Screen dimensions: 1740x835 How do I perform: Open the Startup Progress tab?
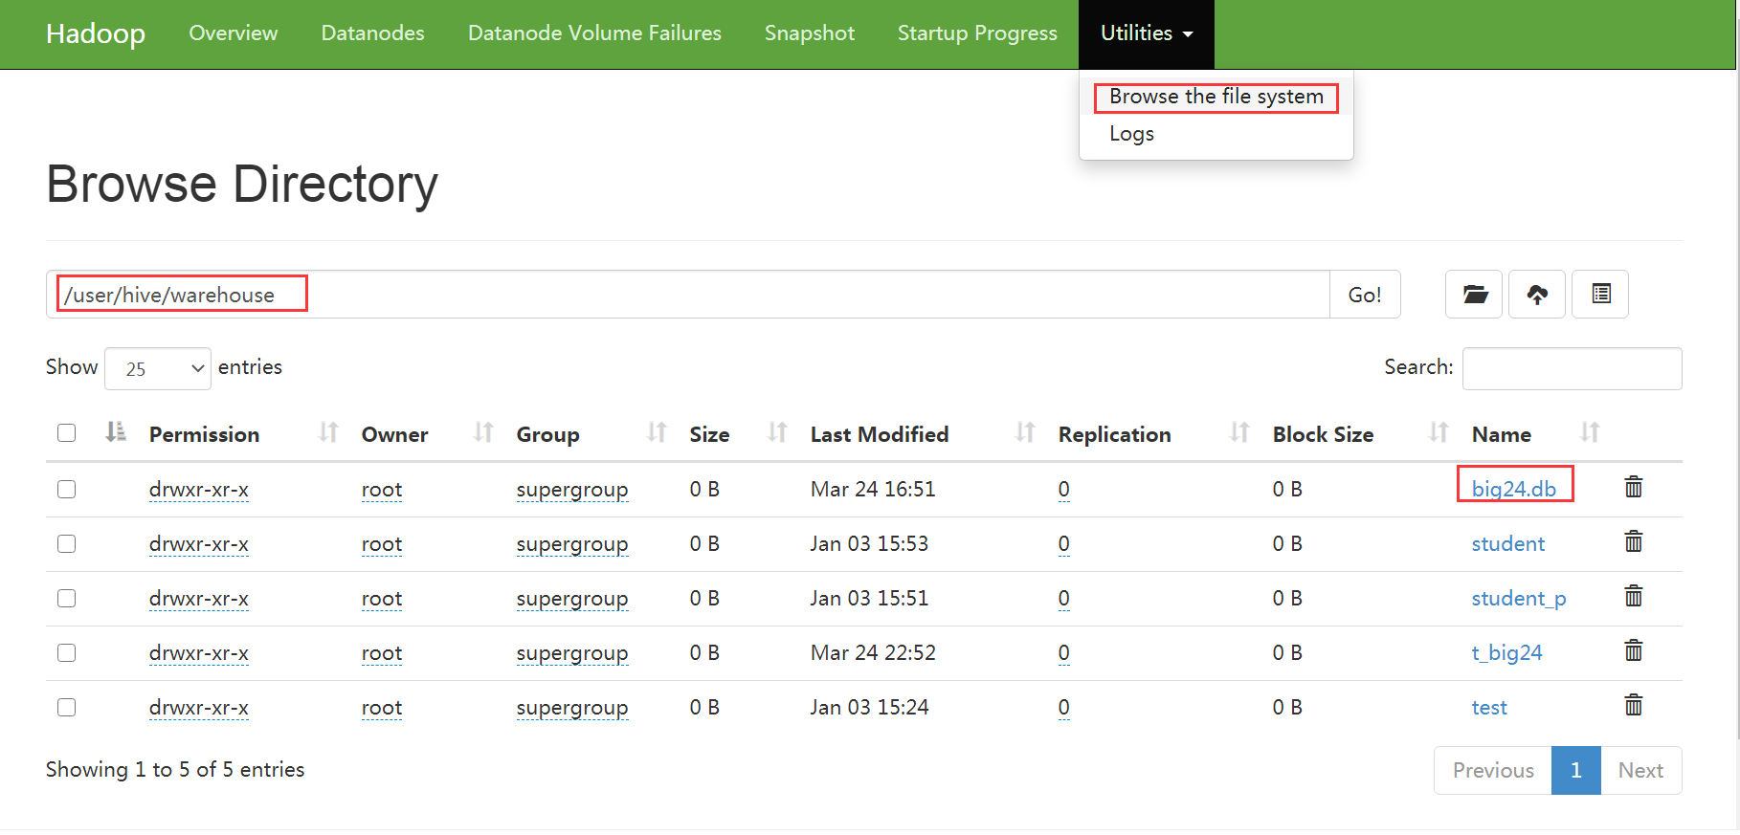tap(977, 33)
